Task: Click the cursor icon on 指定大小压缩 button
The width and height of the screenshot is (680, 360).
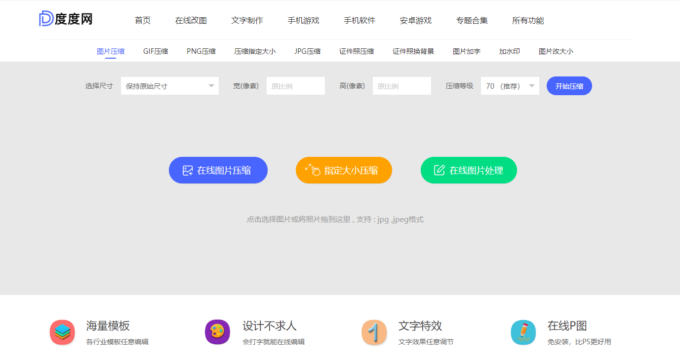Action: coord(313,170)
